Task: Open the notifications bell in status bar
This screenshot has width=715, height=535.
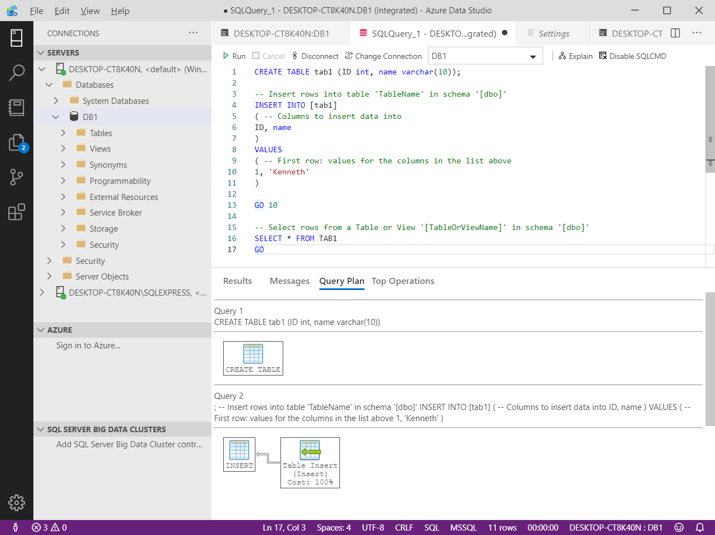Action: click(699, 527)
